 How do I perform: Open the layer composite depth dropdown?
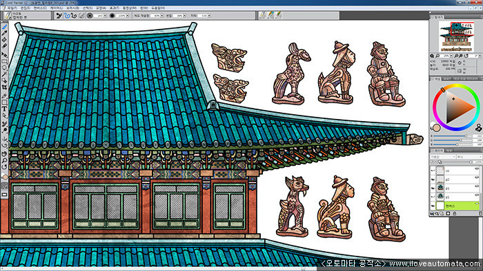click(469, 157)
